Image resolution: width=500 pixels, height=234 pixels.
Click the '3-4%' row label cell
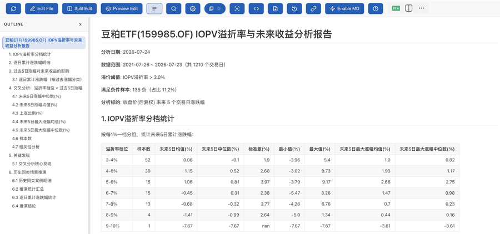coord(117,160)
